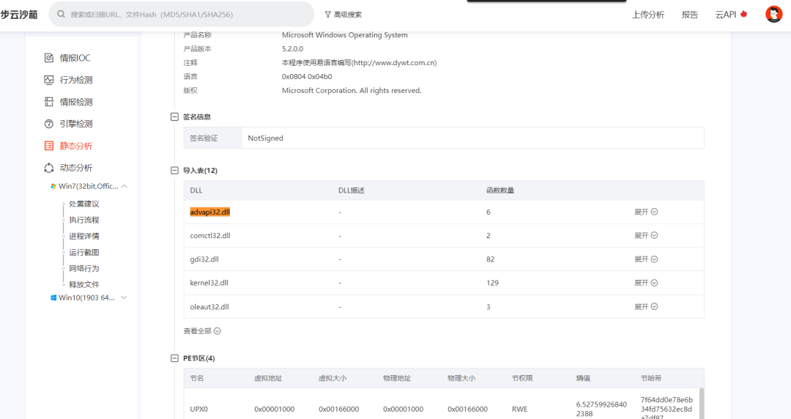791x419 pixels.
Task: Show all imports via 查看全部
Action: [x=202, y=331]
